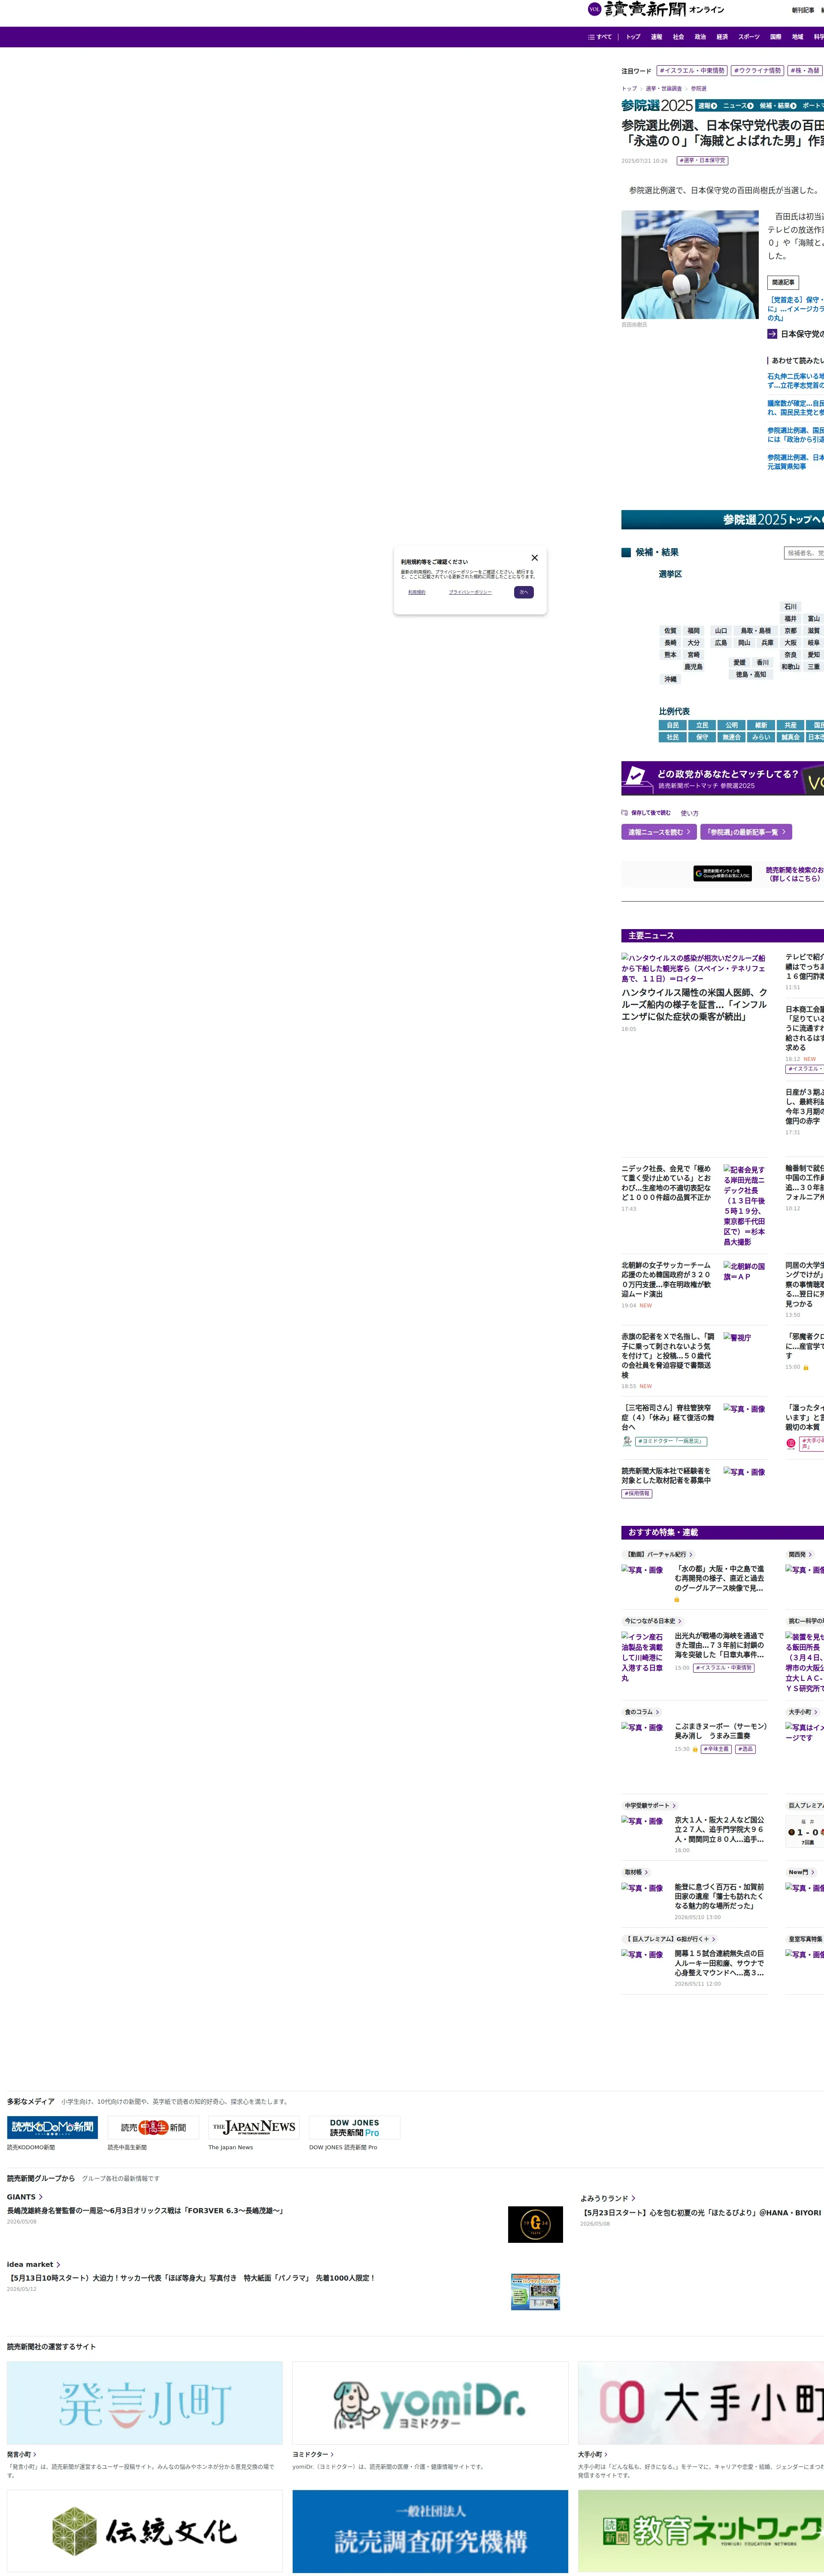Viewport: 824px width, 2576px height.
Task: Open the プライバシーポリシー link in the dialog
Action: 470,592
